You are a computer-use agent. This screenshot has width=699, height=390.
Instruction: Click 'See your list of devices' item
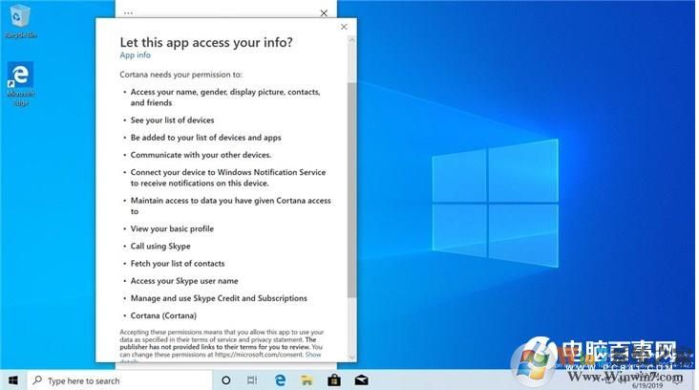(x=172, y=120)
